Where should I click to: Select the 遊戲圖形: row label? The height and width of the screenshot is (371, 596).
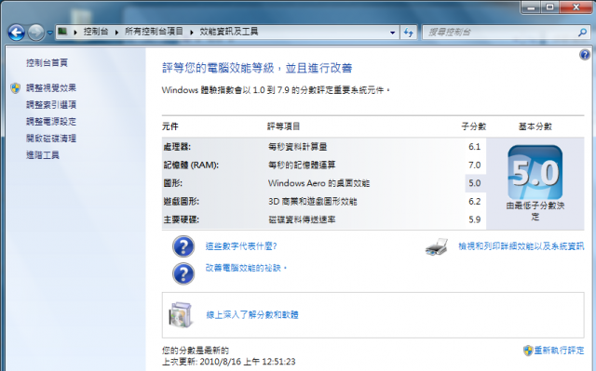[x=182, y=202]
